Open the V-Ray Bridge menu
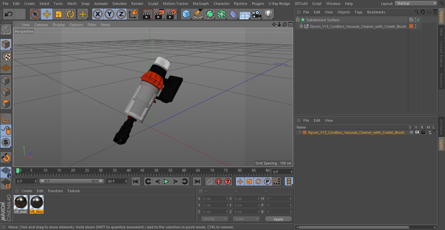The image size is (445, 230). click(x=279, y=4)
